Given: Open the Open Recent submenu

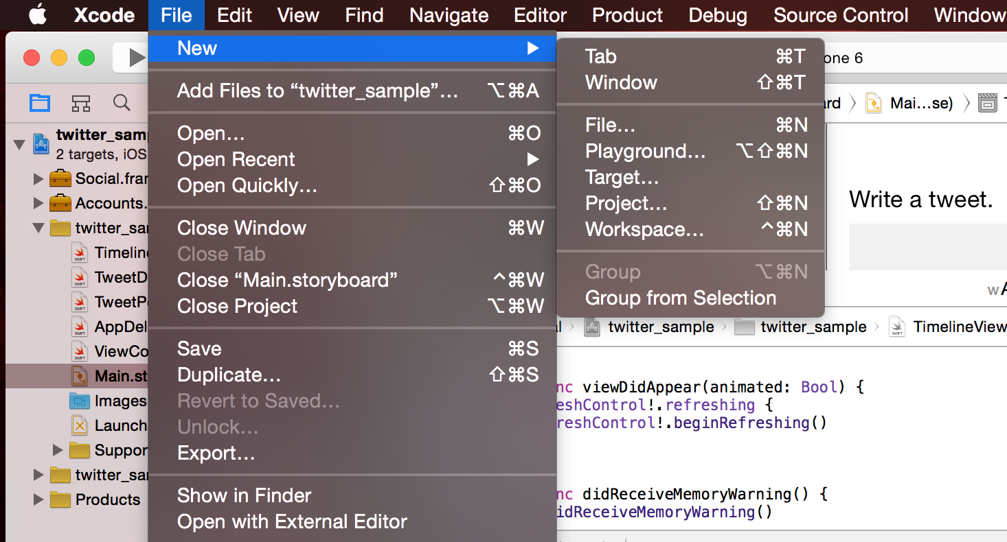Looking at the screenshot, I should (x=236, y=159).
